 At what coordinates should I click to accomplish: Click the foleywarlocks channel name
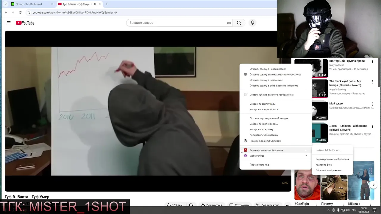tap(337, 65)
